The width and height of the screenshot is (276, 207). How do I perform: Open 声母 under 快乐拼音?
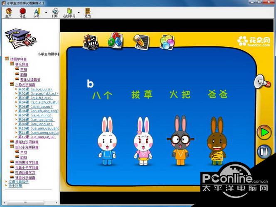coord(24,70)
